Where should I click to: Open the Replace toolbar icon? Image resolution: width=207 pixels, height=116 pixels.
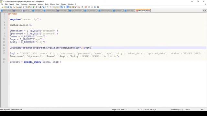pos(43,7)
